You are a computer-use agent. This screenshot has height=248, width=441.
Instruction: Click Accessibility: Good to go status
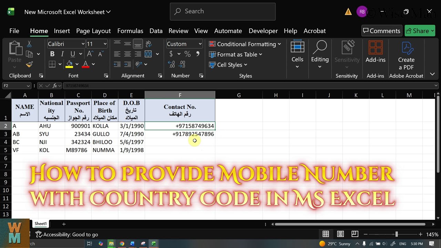point(67,235)
